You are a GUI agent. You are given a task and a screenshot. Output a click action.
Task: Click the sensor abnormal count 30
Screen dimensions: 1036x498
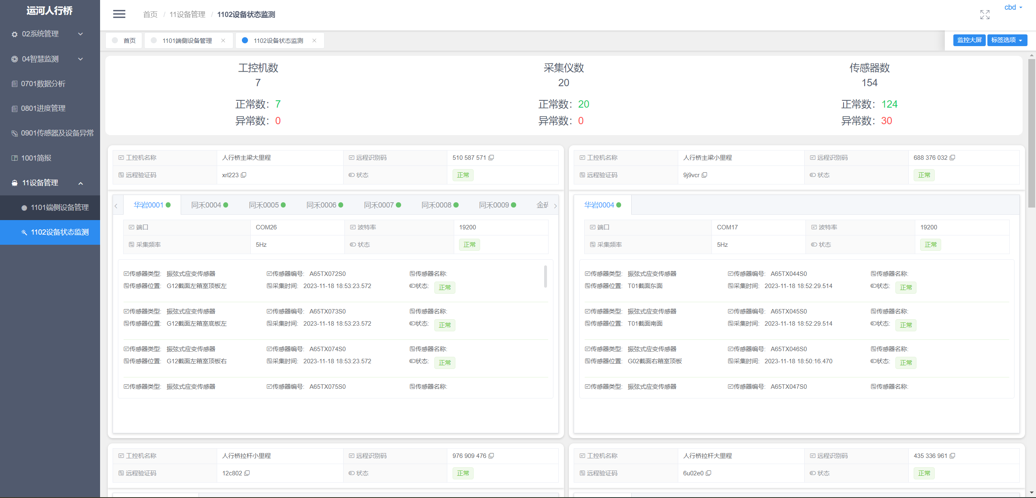[886, 121]
